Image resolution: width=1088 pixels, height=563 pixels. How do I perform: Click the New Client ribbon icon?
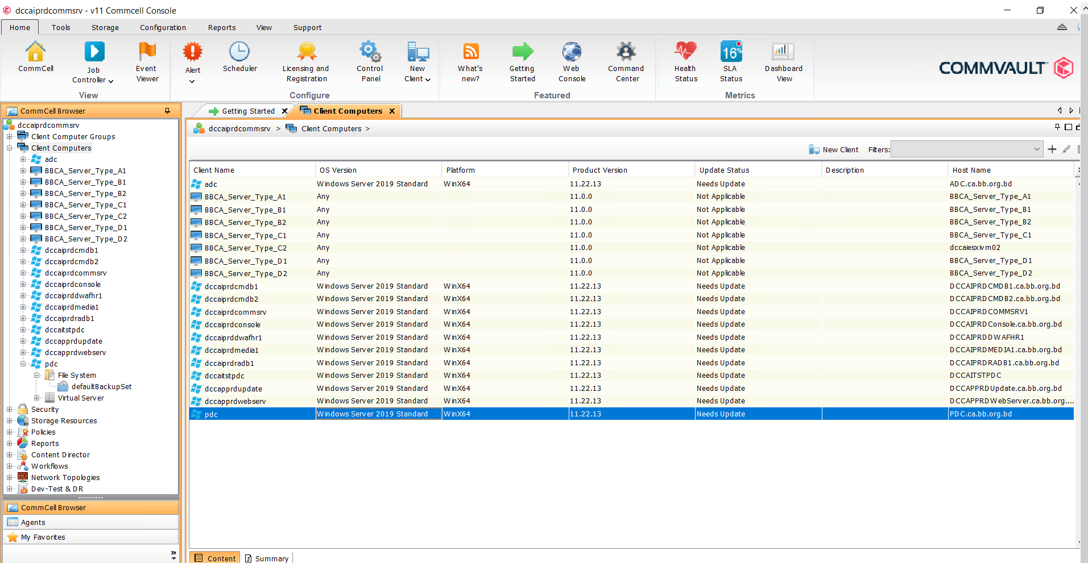coord(417,62)
